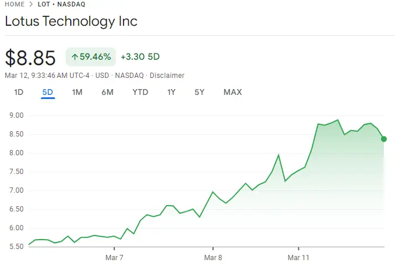
Task: Click the $8.85 price value
Action: click(30, 57)
